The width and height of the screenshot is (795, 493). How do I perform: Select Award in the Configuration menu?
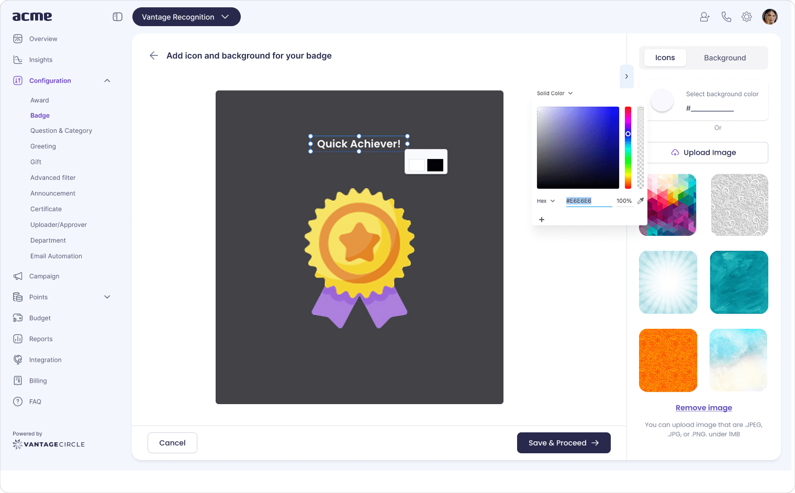click(40, 100)
